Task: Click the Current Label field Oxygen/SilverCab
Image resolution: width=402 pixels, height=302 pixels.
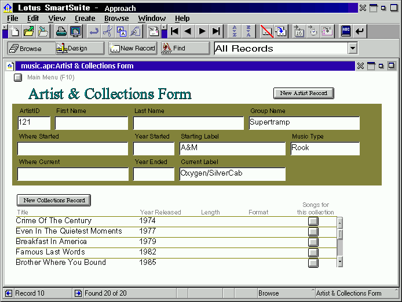Action: click(232, 174)
